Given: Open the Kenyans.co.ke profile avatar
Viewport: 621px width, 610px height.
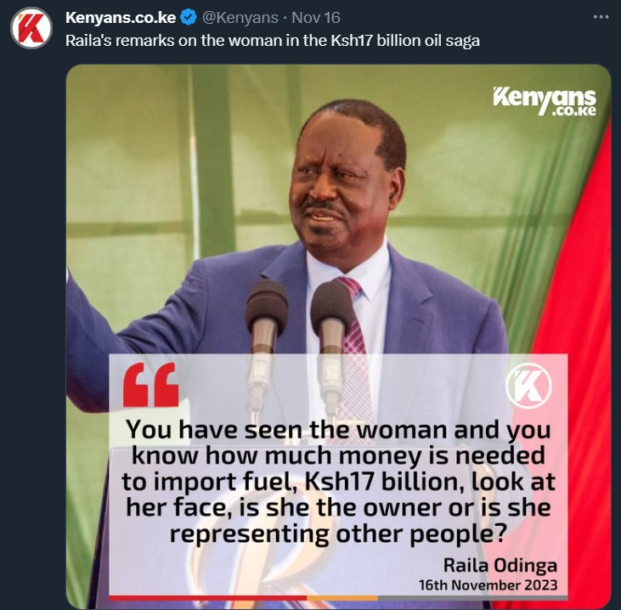Looking at the screenshot, I should (31, 28).
